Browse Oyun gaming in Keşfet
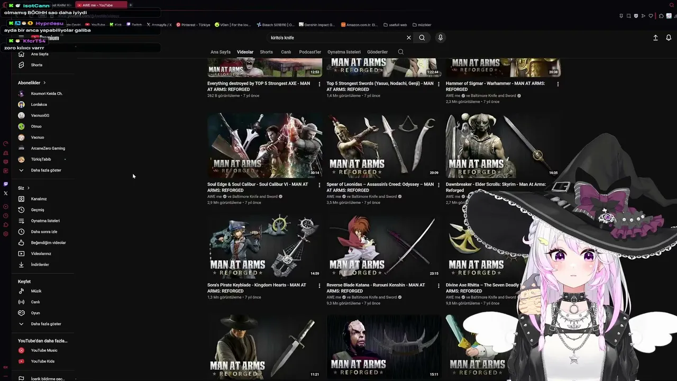 click(35, 313)
